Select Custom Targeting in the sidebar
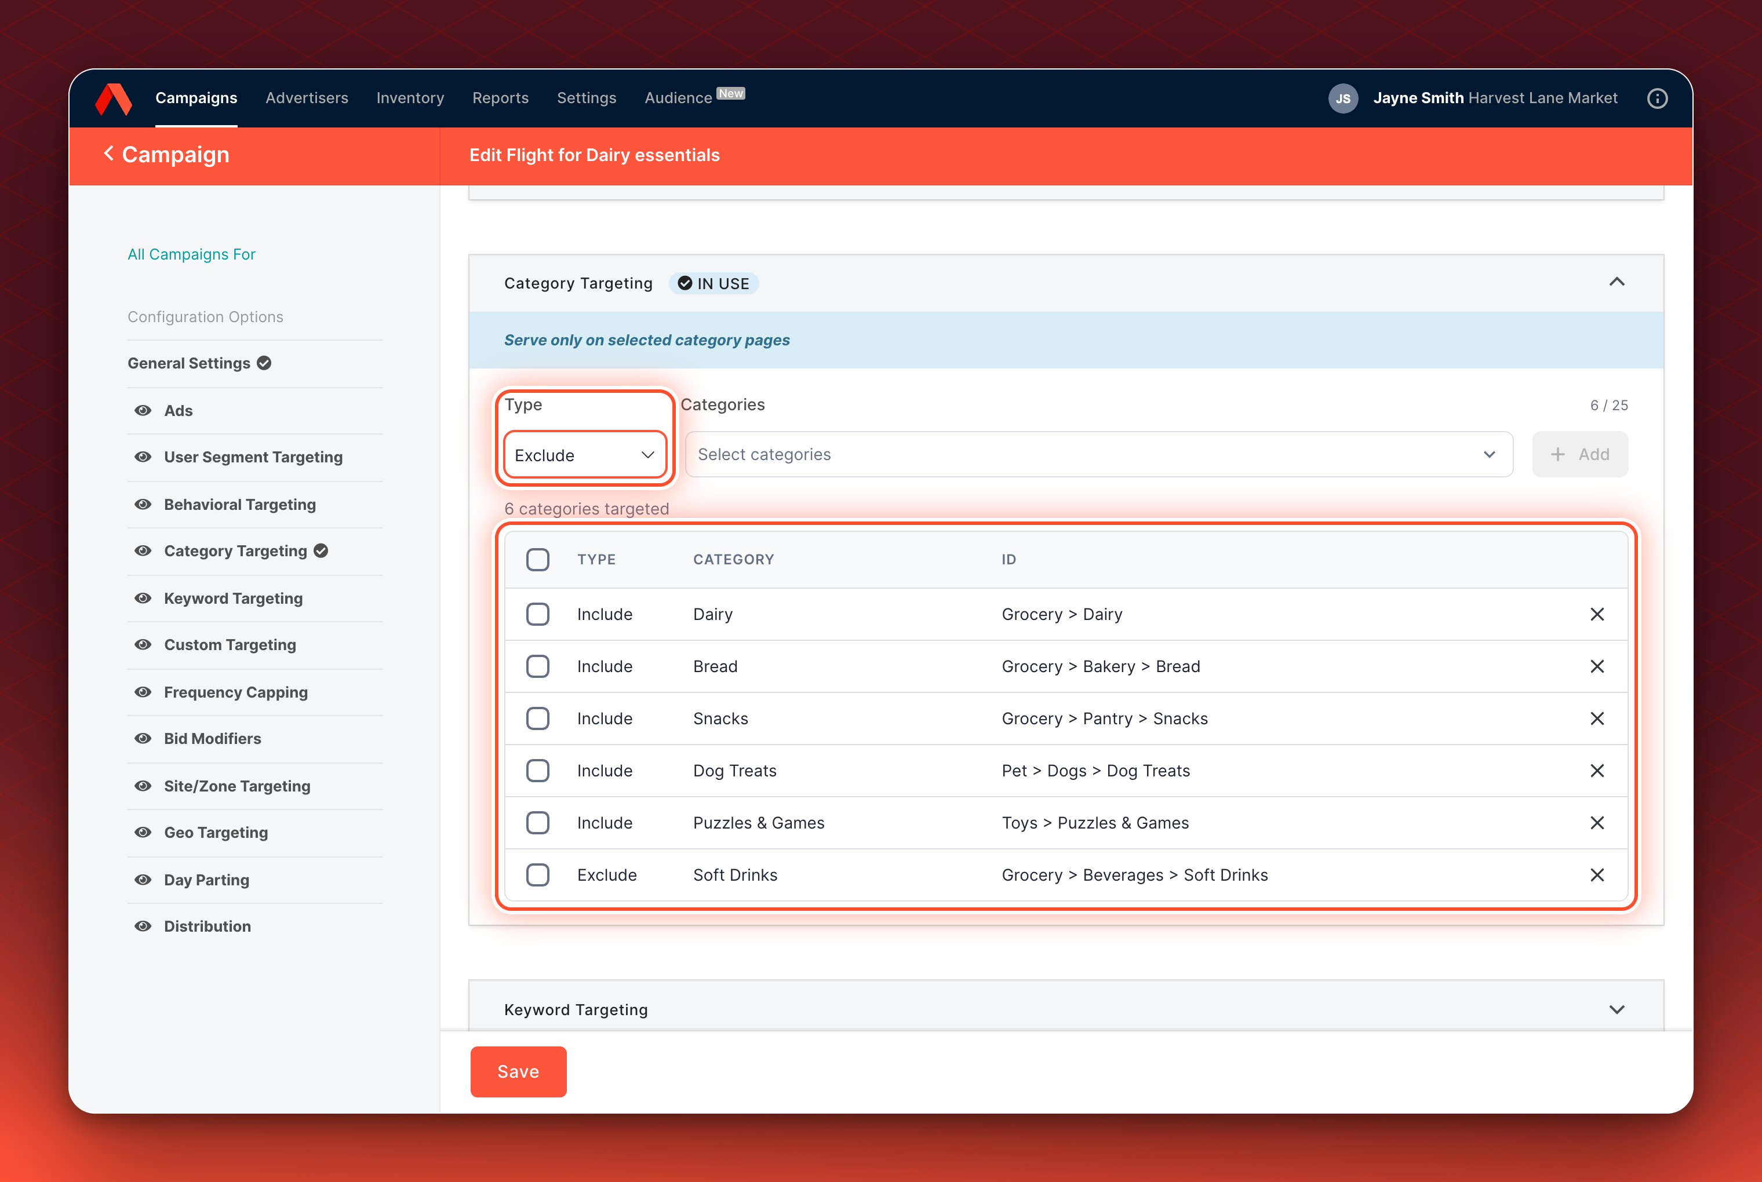The width and height of the screenshot is (1762, 1182). 230,644
